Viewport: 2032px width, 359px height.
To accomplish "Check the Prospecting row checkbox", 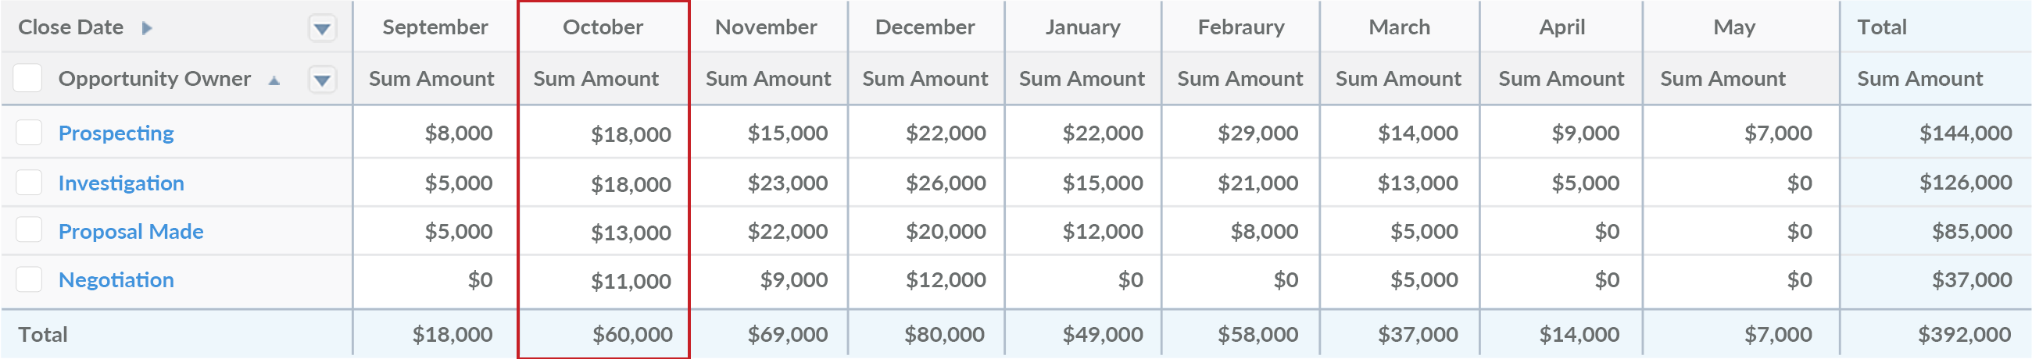I will (x=29, y=132).
